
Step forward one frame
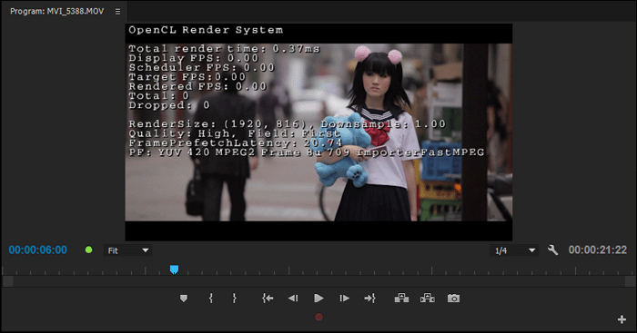[x=345, y=299]
